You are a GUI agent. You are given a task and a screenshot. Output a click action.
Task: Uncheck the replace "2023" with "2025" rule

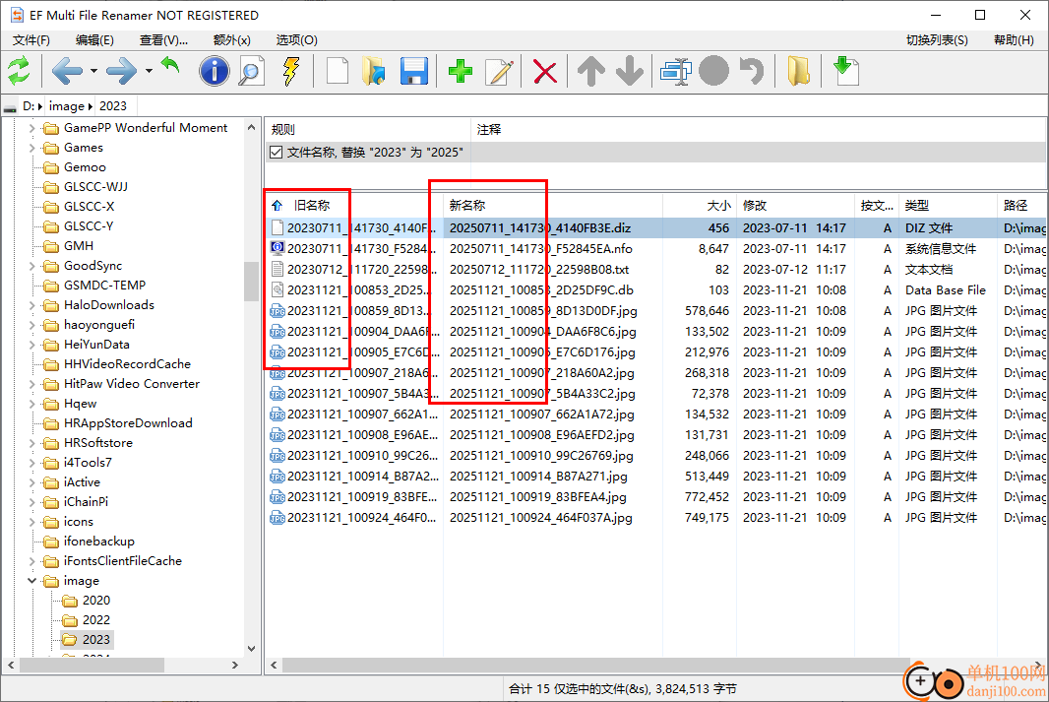point(277,152)
